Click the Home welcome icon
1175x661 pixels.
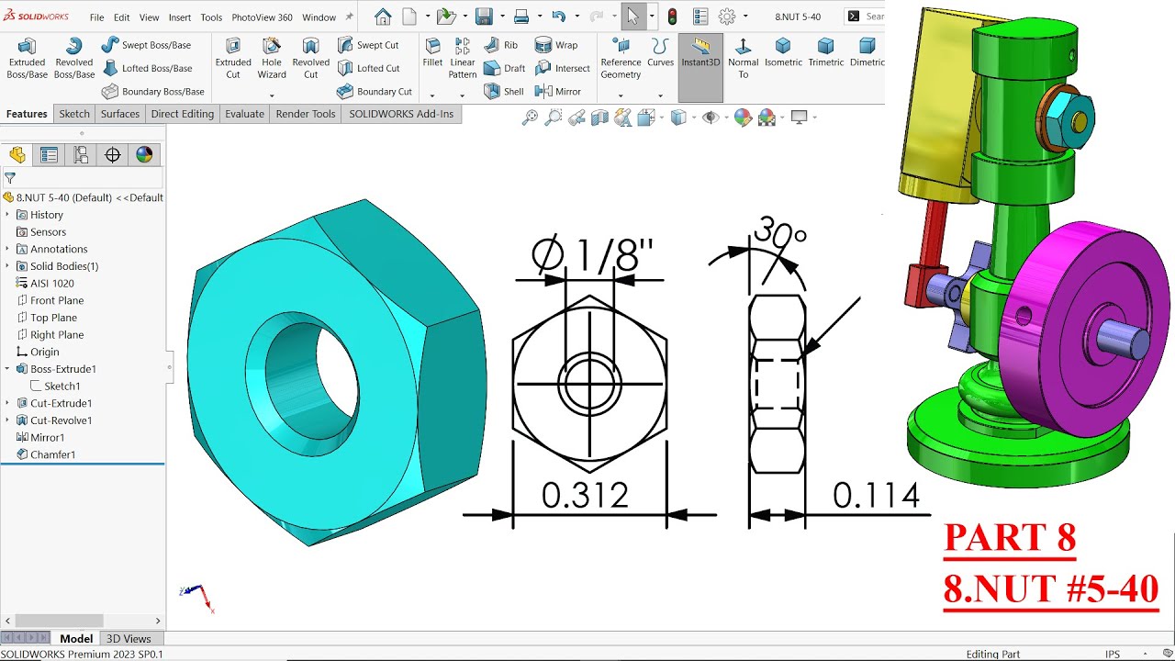click(383, 17)
